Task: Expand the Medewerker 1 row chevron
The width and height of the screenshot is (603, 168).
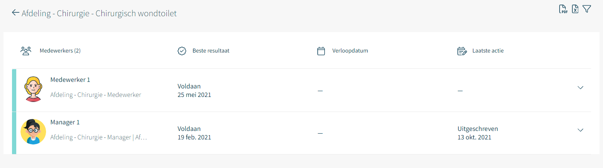Action: point(580,88)
